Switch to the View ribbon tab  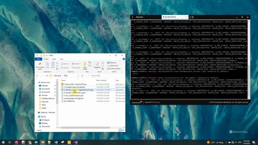click(61, 59)
